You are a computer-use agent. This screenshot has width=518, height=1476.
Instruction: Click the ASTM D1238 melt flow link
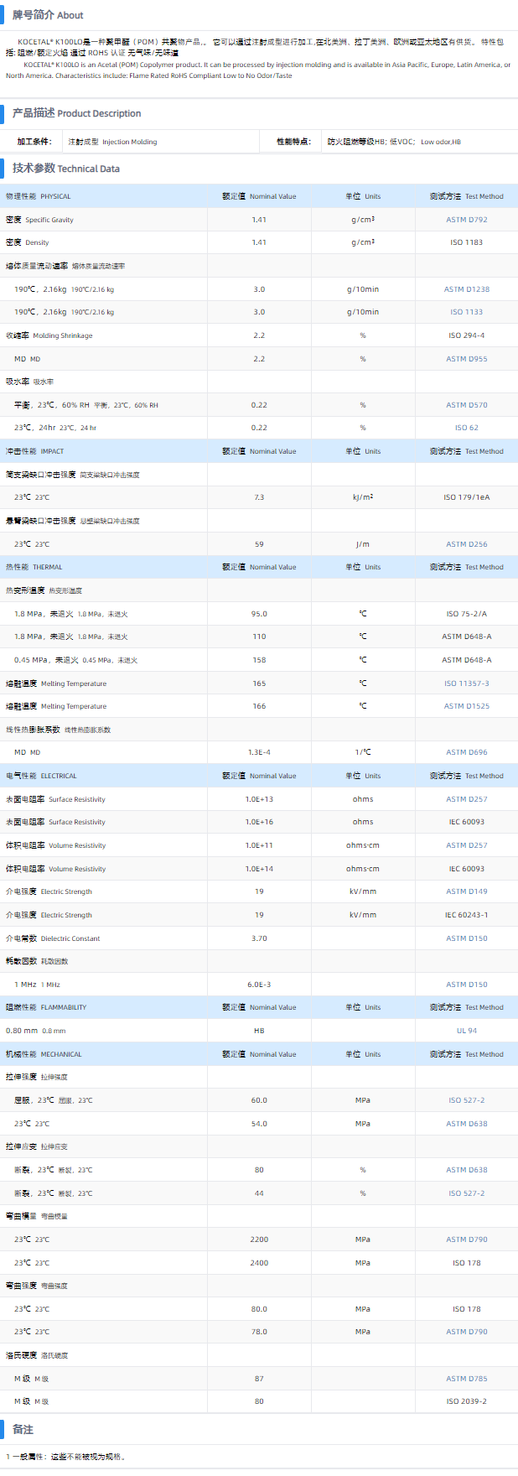[466, 289]
